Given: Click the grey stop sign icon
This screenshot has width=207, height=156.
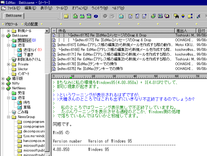Looking at the screenshot, I should 105,16.
